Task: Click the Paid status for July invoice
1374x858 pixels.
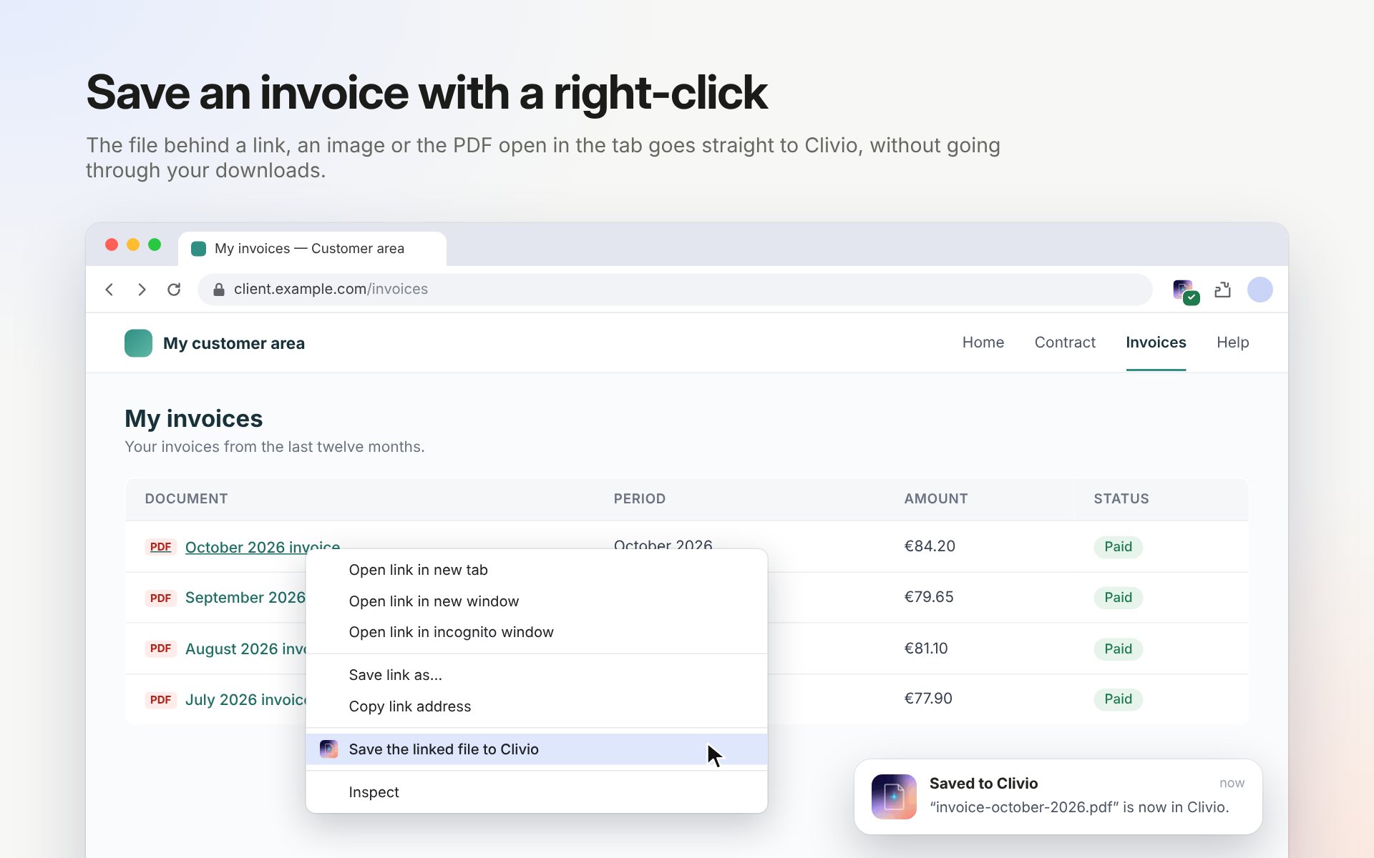Action: coord(1118,699)
